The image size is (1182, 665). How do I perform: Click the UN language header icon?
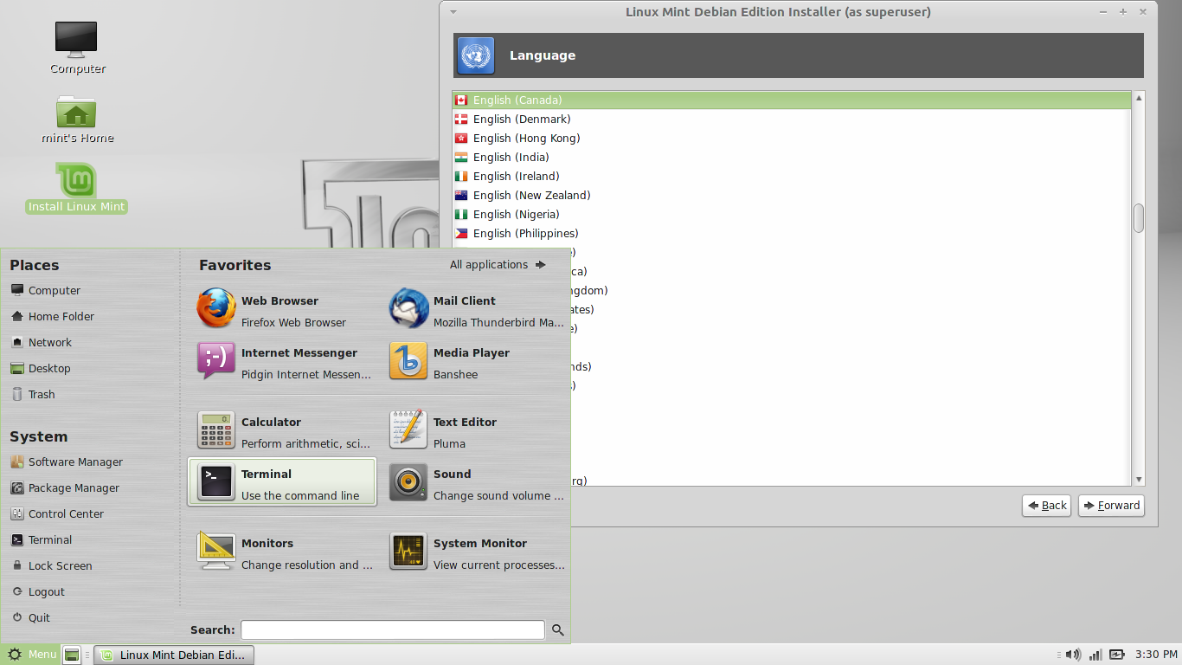(475, 55)
